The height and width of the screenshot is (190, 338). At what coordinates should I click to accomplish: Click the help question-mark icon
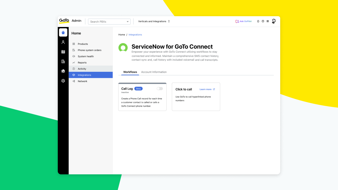pos(263,21)
